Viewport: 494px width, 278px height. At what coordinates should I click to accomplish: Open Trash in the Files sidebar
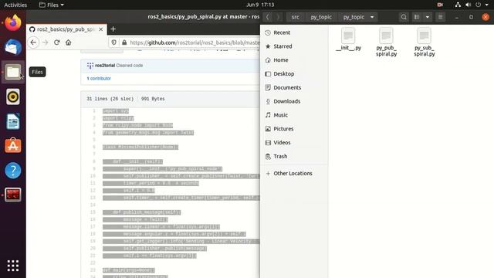294,156
